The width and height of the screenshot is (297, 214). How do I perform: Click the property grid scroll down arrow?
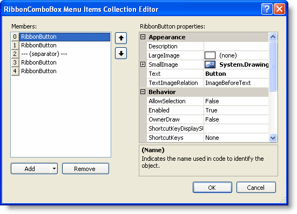(x=273, y=138)
